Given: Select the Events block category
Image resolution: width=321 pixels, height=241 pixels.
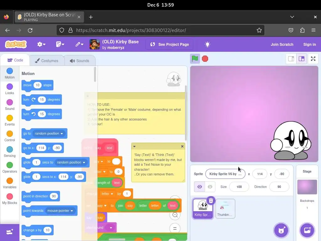Looking at the screenshot, I should [x=10, y=120].
